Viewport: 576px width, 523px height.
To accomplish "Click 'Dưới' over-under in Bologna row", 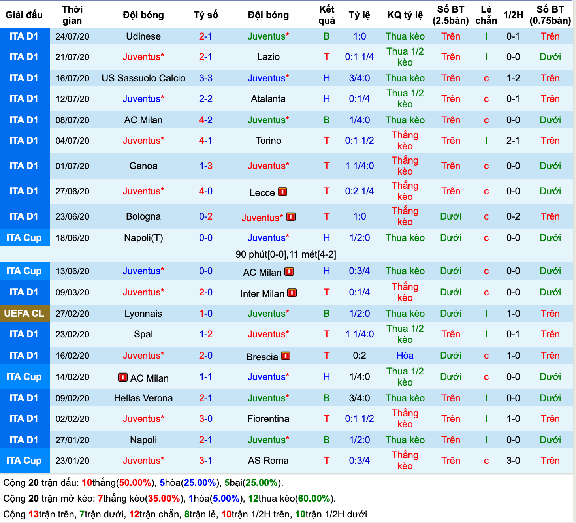I will [x=451, y=216].
